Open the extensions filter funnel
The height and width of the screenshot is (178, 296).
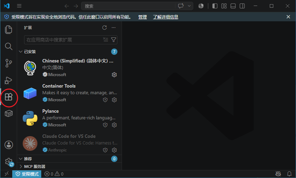coord(114,39)
